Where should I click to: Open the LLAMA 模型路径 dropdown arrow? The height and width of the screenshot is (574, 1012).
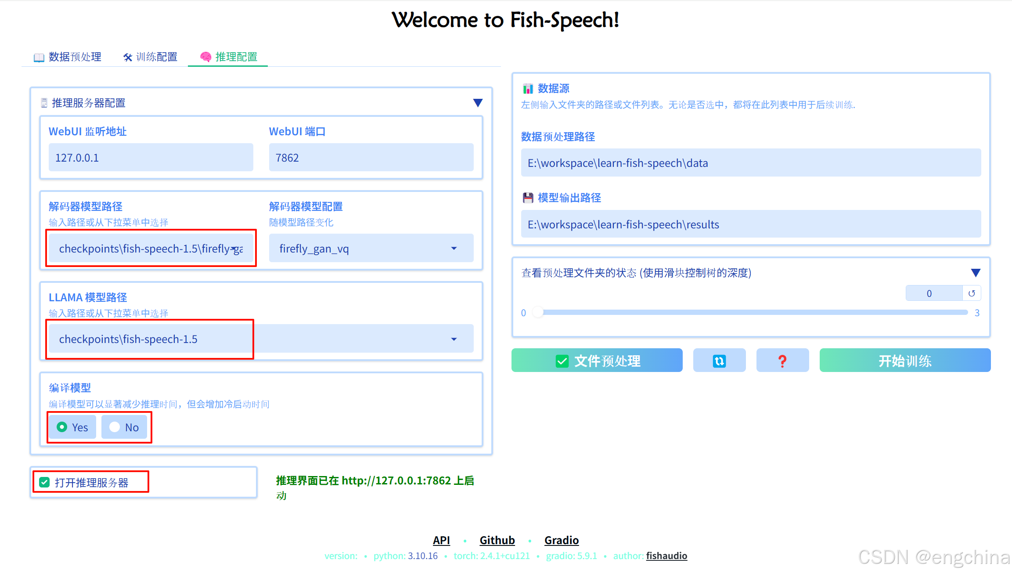pyautogui.click(x=454, y=339)
